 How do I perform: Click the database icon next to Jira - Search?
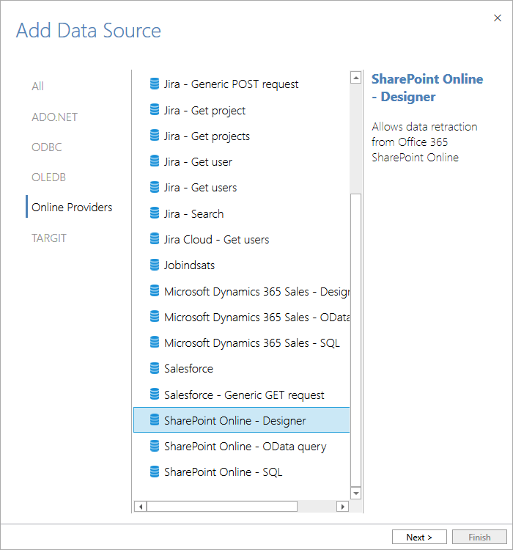[x=155, y=213]
